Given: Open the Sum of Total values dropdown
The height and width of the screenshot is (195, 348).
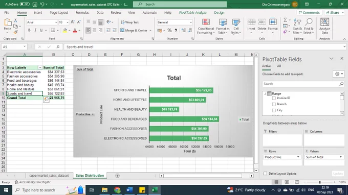Looking at the screenshot, I should coord(341,157).
